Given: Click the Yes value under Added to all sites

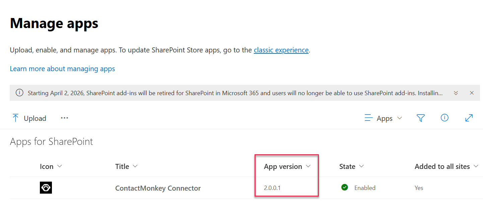Looking at the screenshot, I should click(419, 188).
